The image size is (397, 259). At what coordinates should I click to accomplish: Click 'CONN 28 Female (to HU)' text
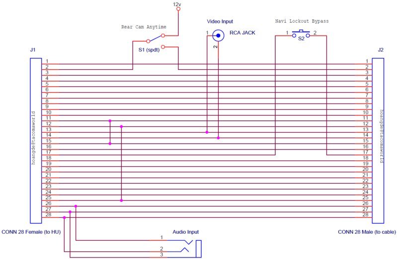[31, 232]
